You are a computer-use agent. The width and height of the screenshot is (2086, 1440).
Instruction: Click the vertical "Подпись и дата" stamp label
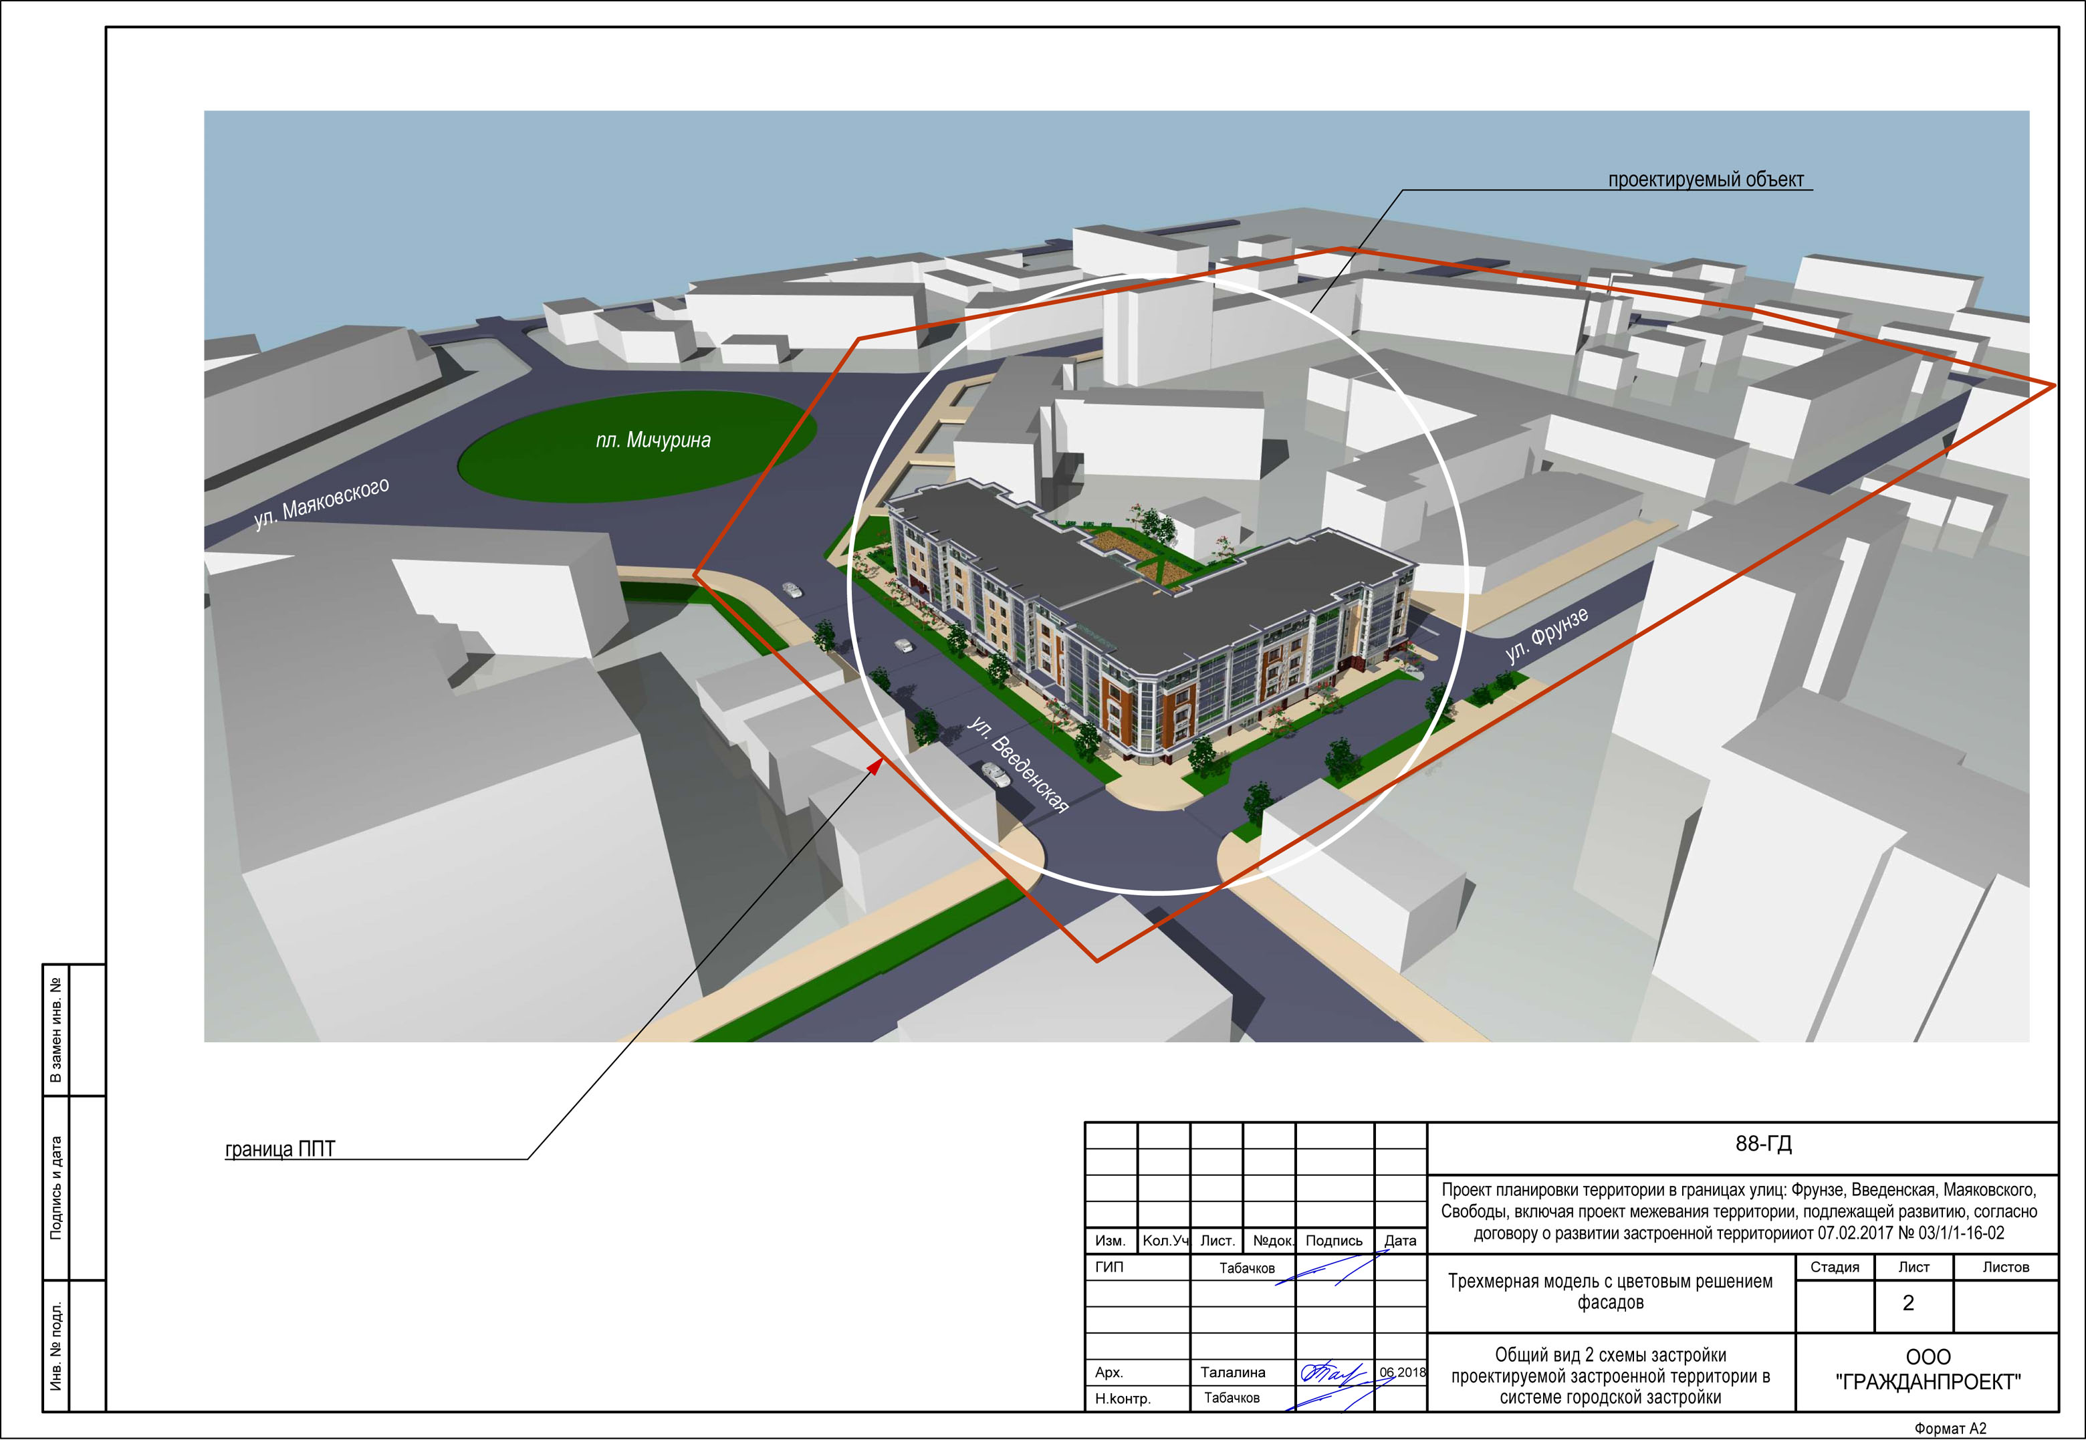(x=56, y=1187)
